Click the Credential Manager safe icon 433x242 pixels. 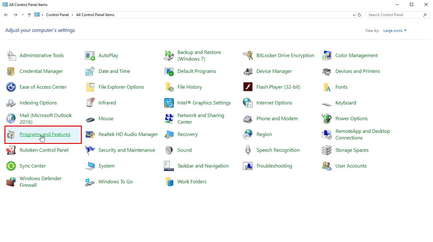click(x=11, y=71)
